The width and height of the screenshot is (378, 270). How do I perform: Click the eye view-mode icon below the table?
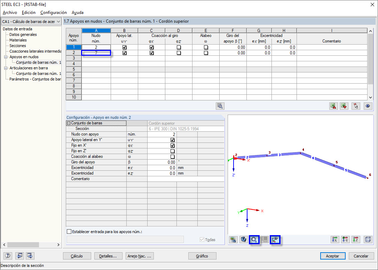pyautogui.click(x=368, y=106)
